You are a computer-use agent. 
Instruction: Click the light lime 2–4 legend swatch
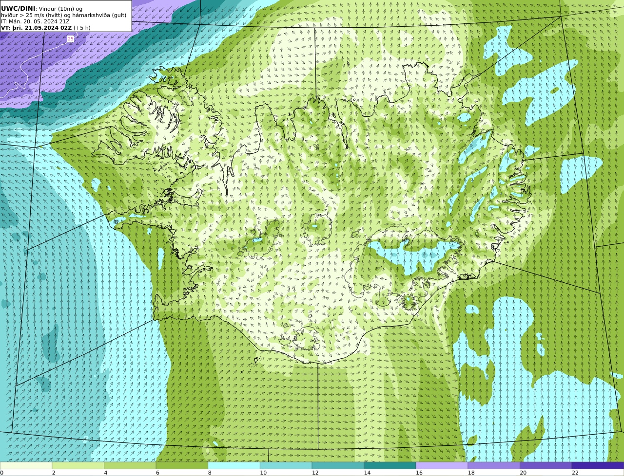(78, 465)
